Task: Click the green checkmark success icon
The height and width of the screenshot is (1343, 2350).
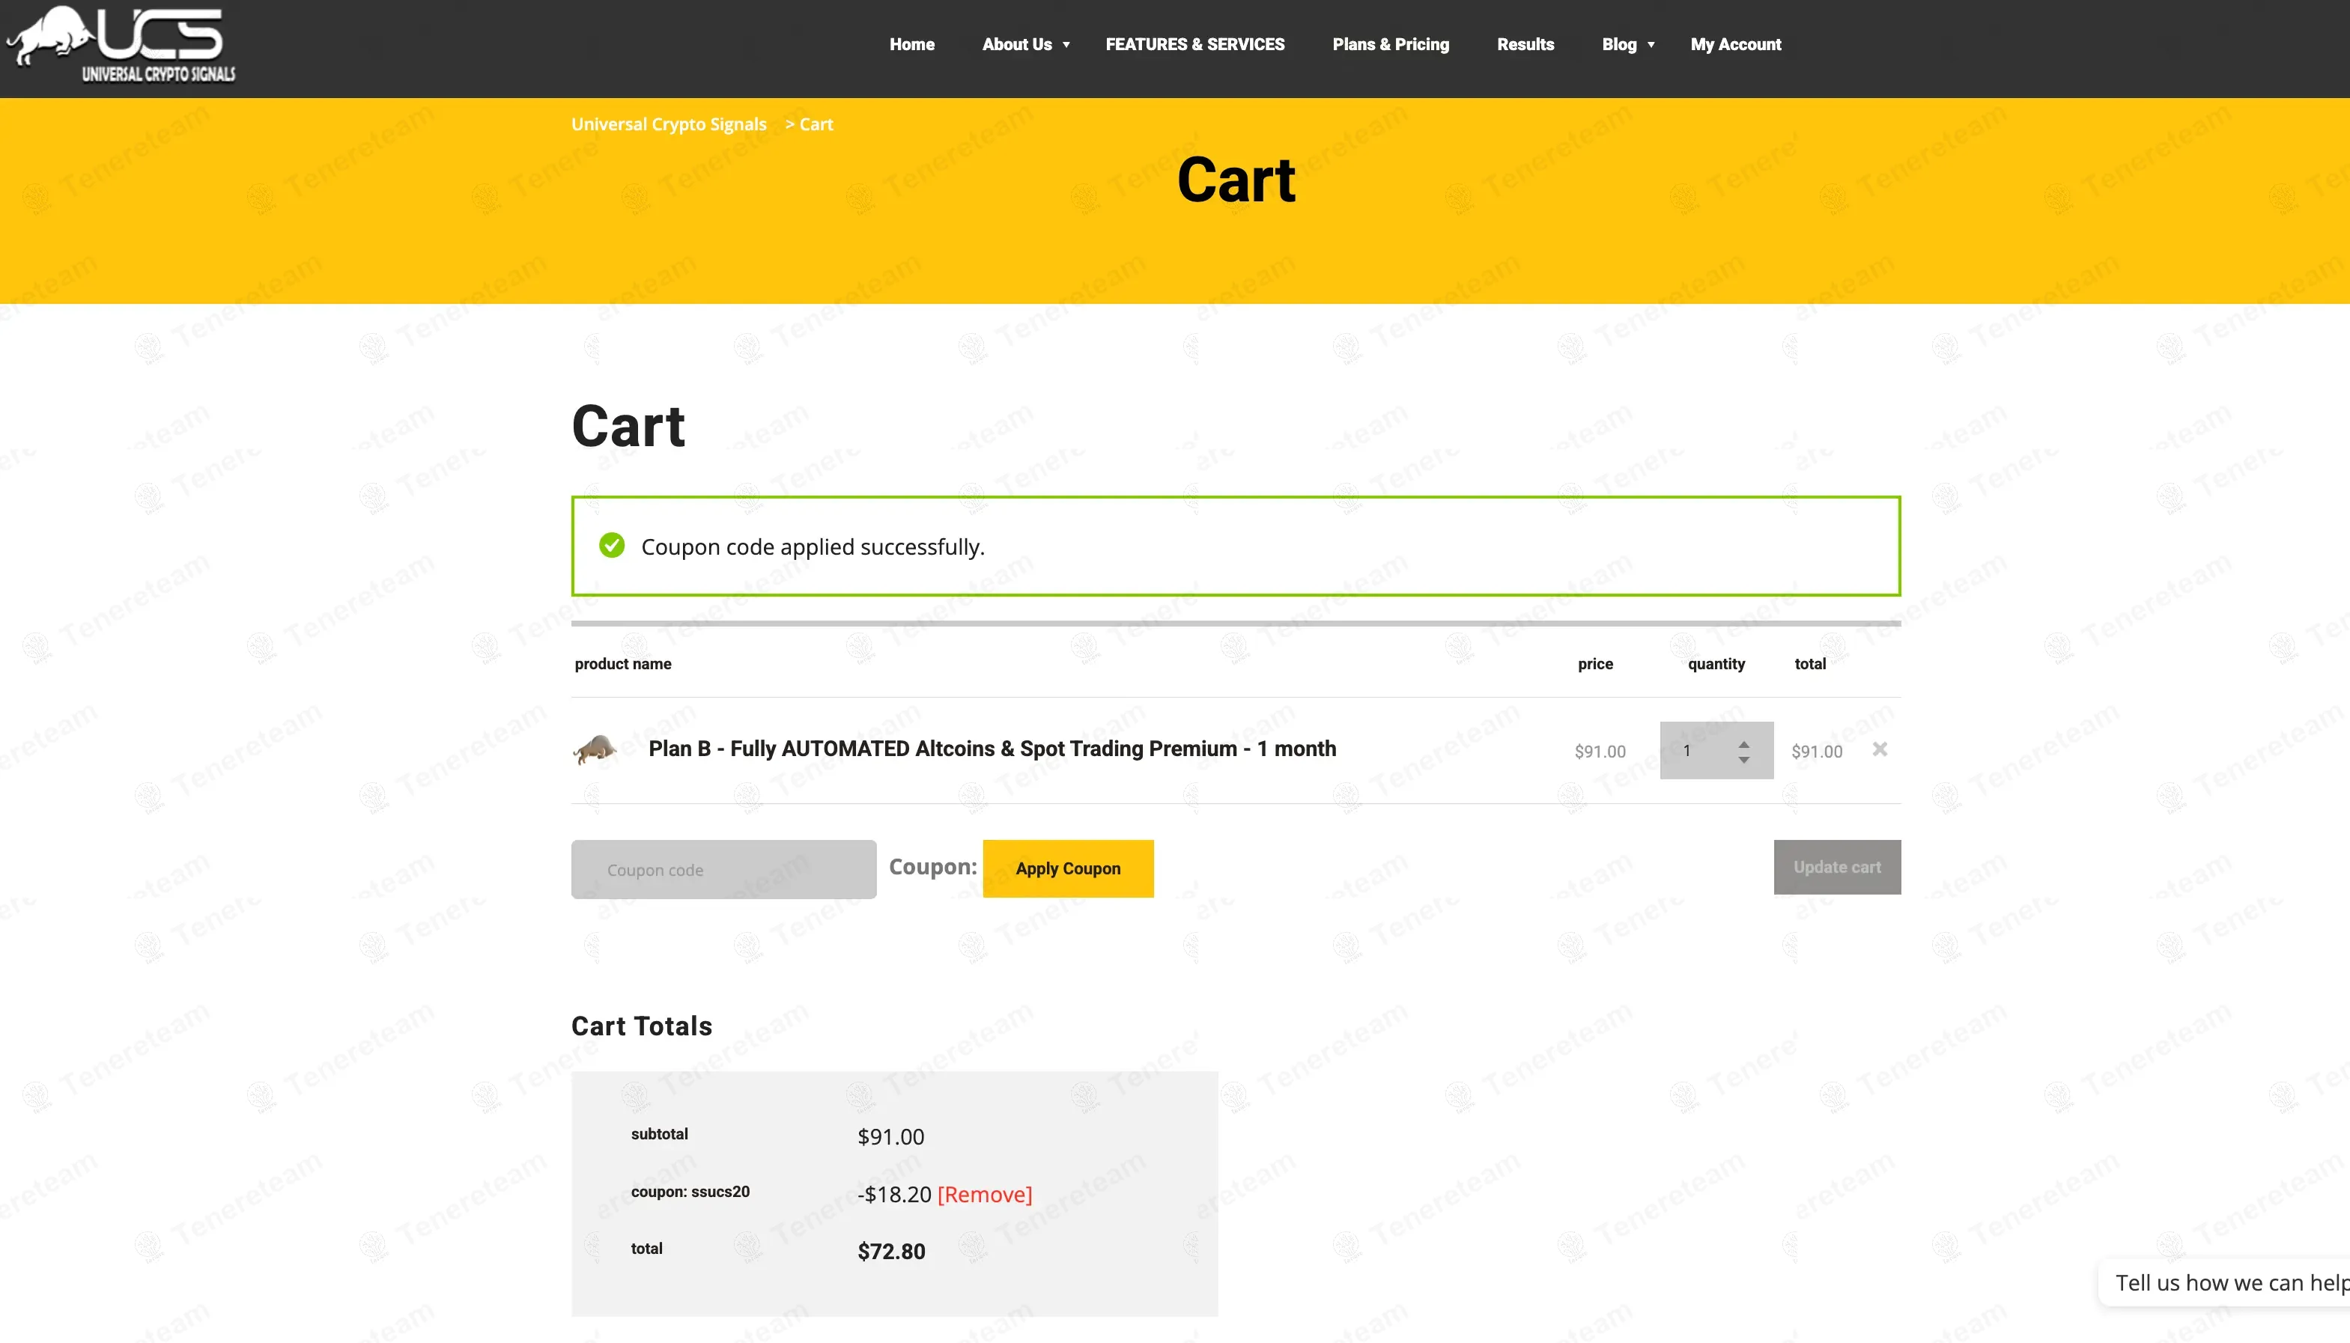Action: coord(612,545)
